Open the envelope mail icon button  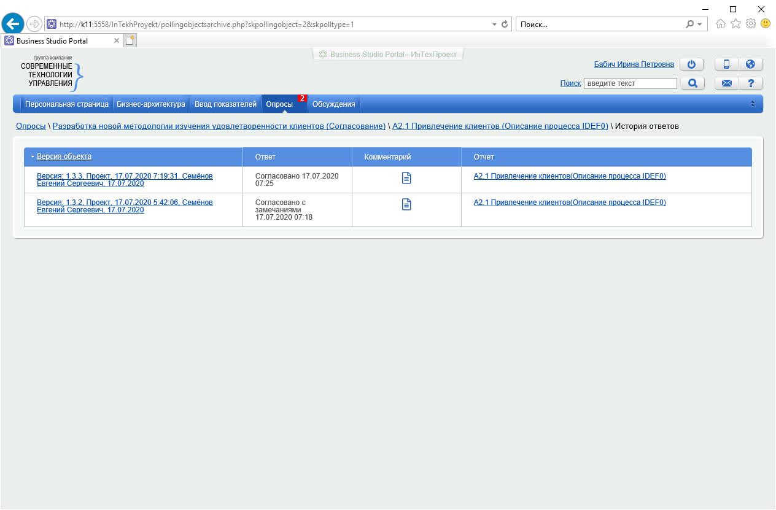click(x=726, y=83)
